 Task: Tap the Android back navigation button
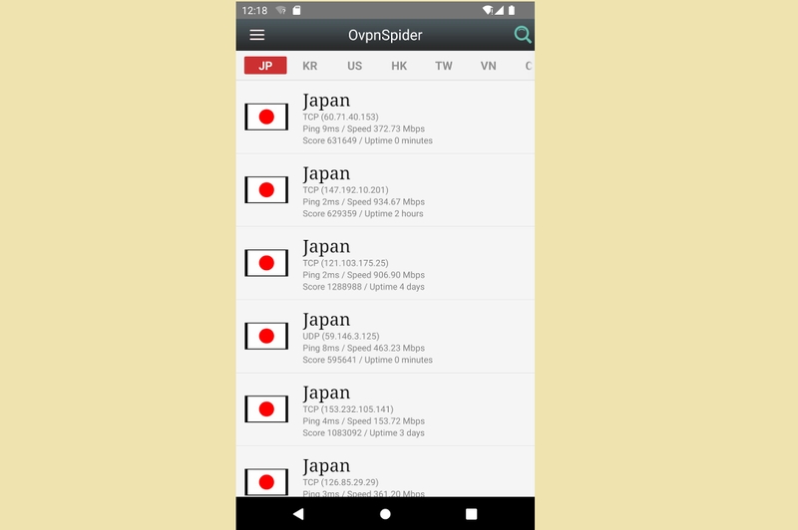point(298,514)
